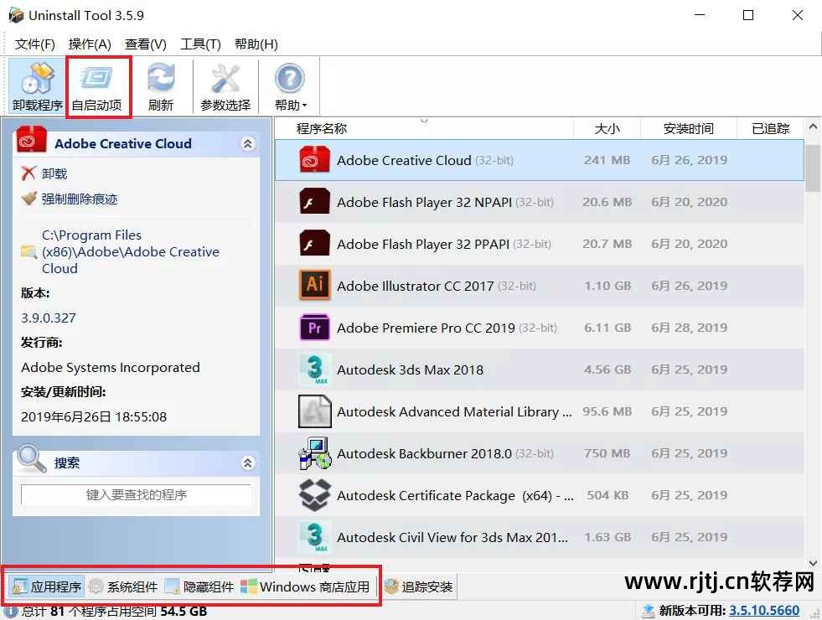Image resolution: width=822 pixels, height=620 pixels.
Task: Click the scroll up arrow of program list
Action: (813, 127)
